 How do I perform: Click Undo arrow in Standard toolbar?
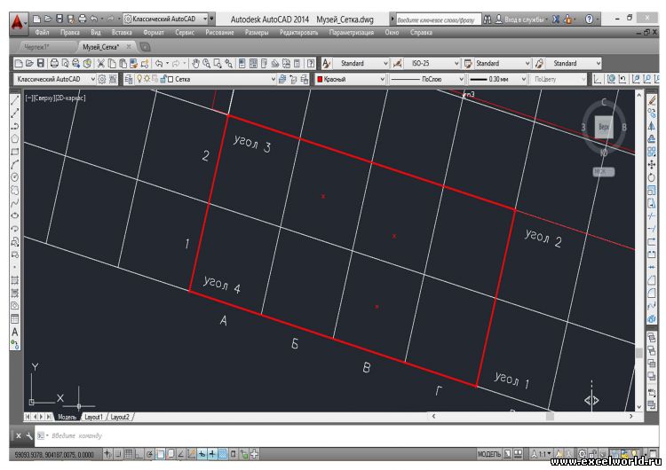[159, 64]
